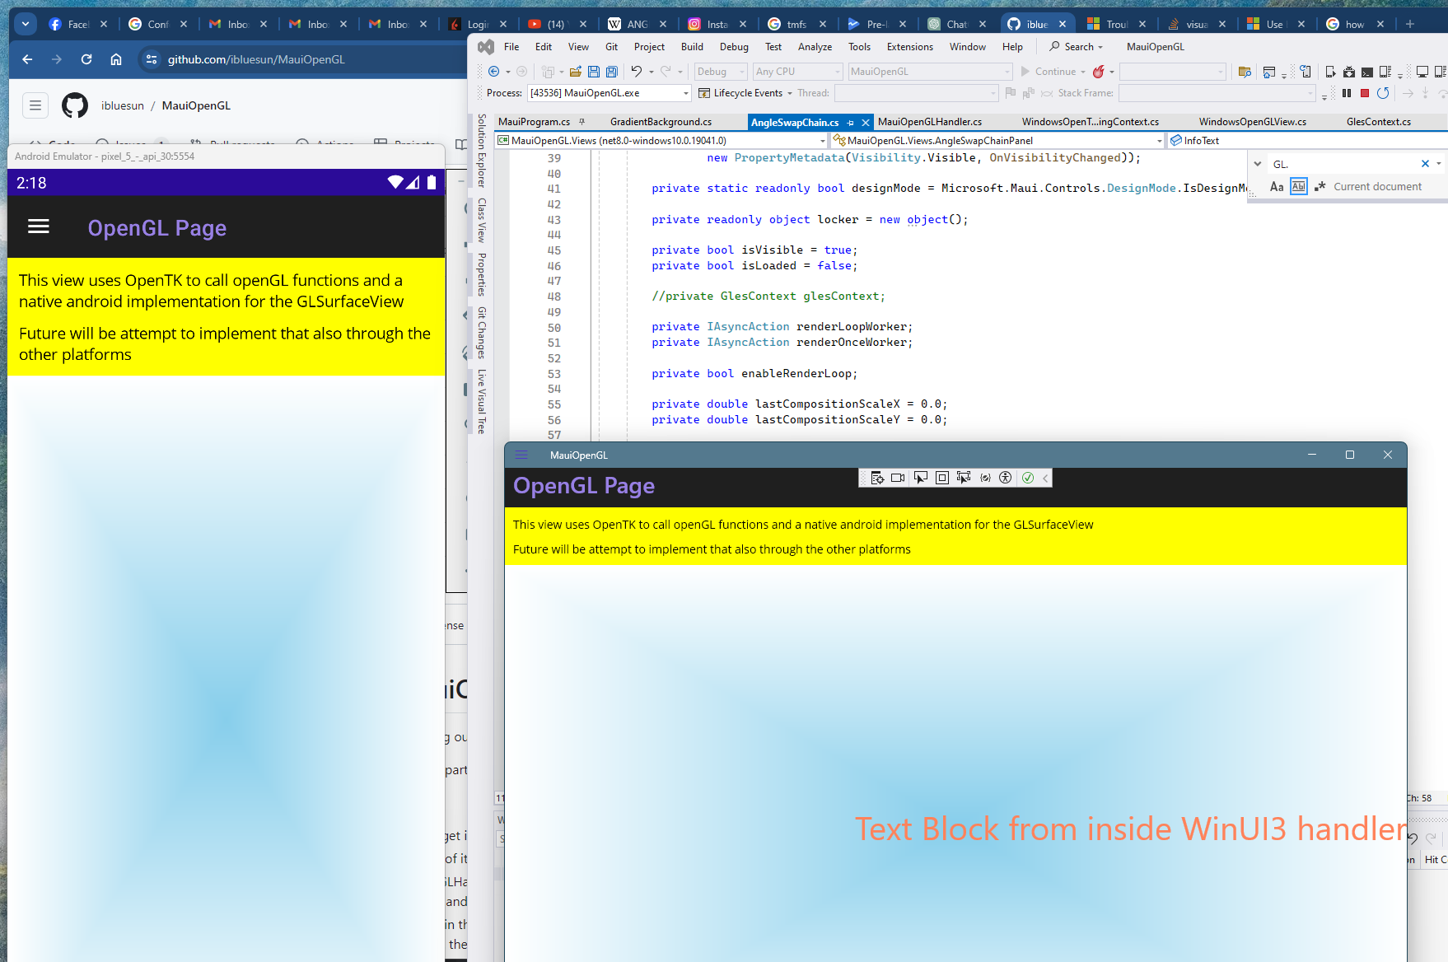Open the Any CPU platform dropdown
The height and width of the screenshot is (962, 1448).
point(797,72)
